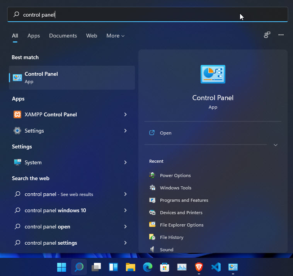Expand the System settings result arrow
Image resolution: width=293 pixels, height=276 pixels.
(x=125, y=162)
